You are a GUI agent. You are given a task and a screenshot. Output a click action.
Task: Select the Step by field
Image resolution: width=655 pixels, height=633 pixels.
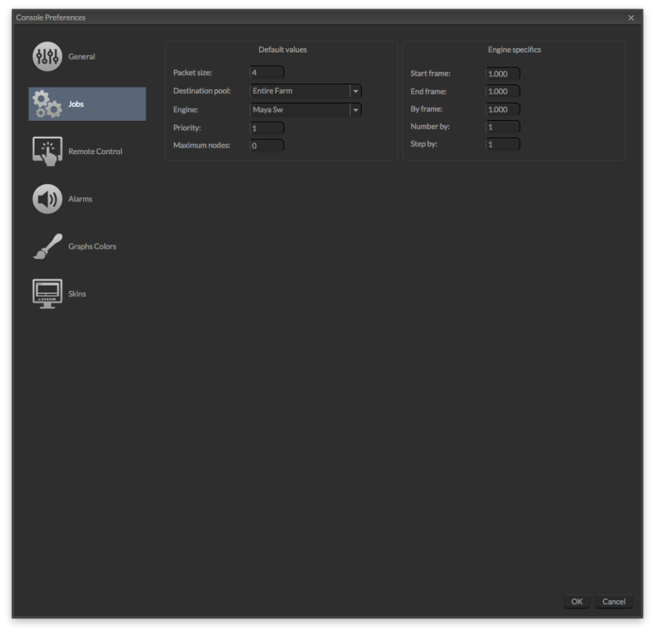click(502, 143)
